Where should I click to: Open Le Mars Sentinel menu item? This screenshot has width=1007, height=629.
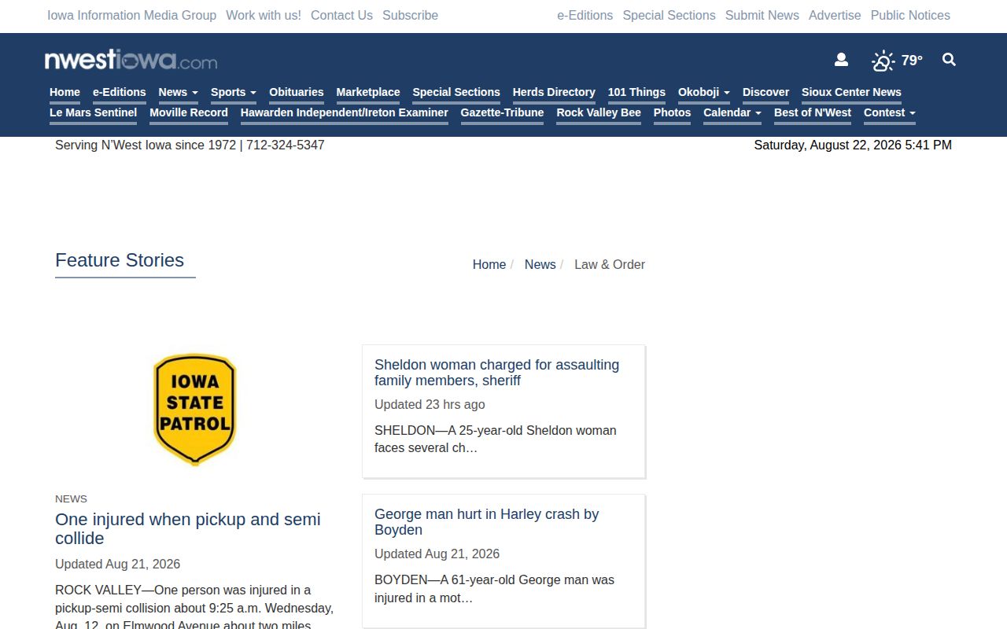(93, 112)
